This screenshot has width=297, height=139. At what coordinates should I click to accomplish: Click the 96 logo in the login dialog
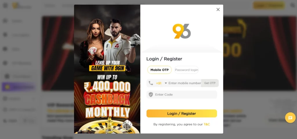click(182, 31)
